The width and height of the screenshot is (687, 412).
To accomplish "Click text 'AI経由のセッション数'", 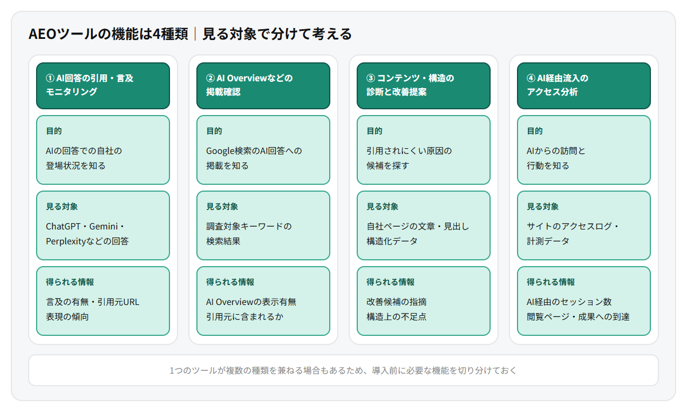I will 569,302.
